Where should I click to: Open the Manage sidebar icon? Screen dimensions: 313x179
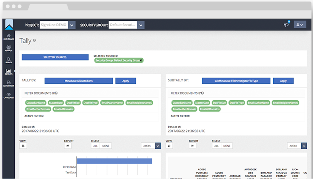coord(9,49)
